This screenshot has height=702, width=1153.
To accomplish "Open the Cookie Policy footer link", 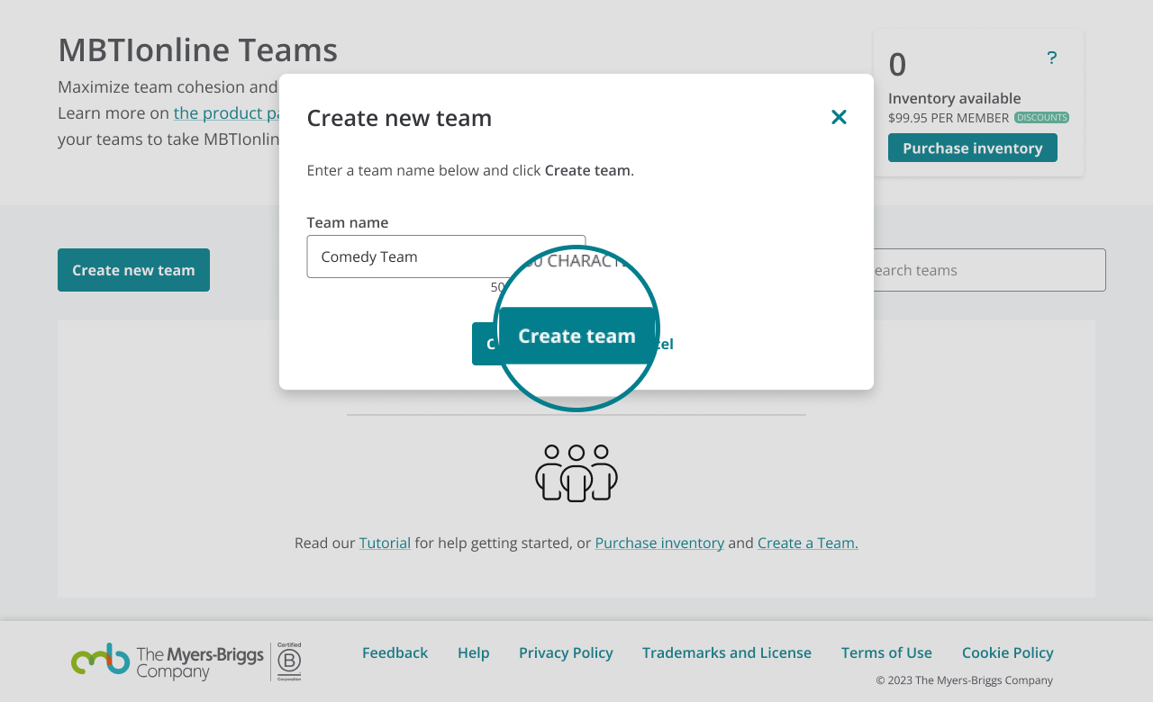I will [x=1008, y=652].
